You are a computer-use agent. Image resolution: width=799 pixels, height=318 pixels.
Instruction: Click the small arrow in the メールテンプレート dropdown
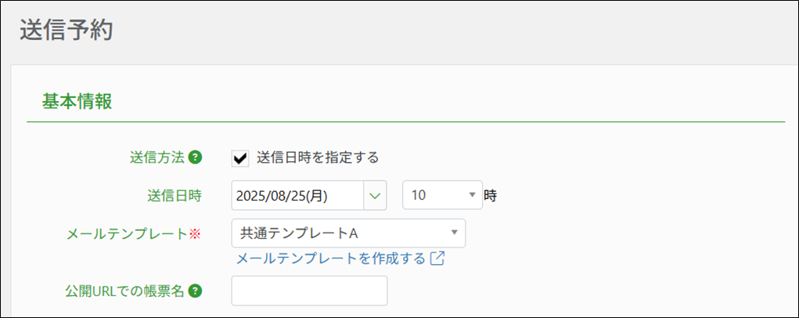(x=454, y=233)
